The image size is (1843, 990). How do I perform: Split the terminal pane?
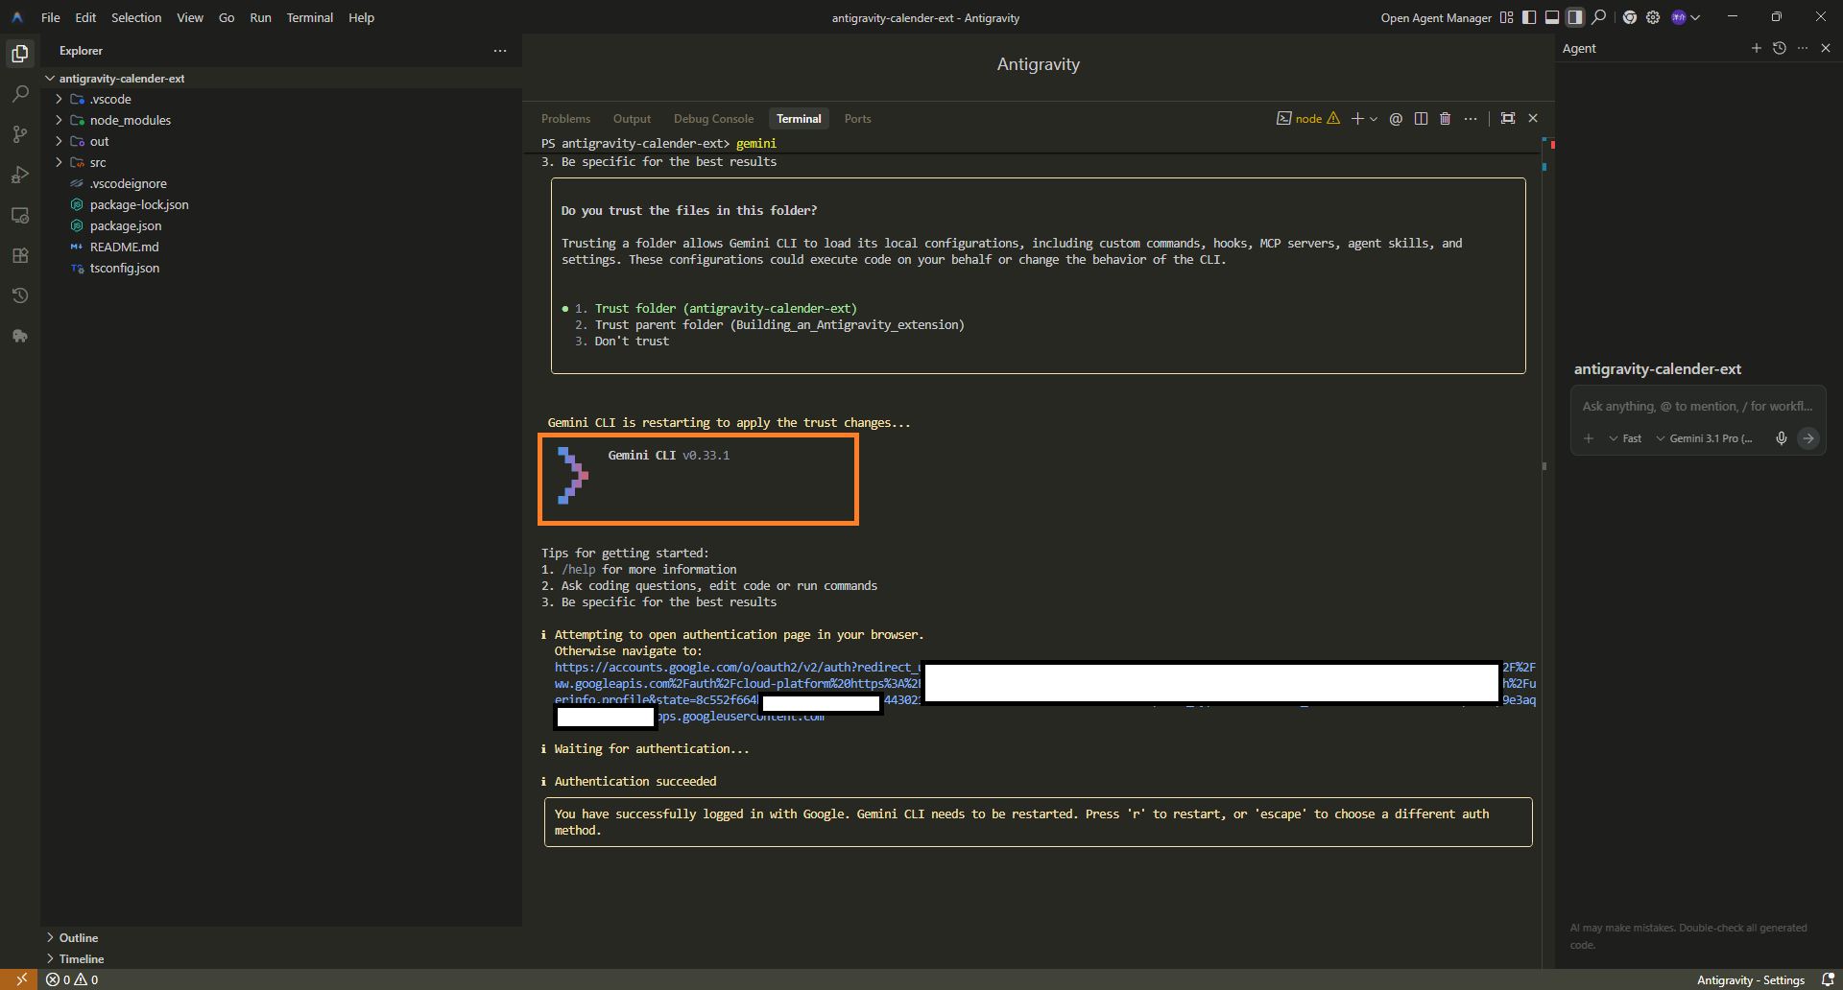tap(1421, 119)
